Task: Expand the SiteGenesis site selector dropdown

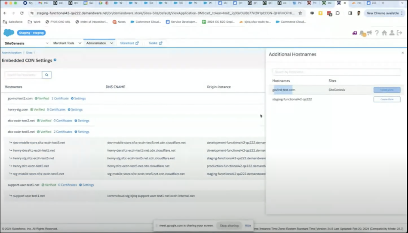Action: click(26, 43)
